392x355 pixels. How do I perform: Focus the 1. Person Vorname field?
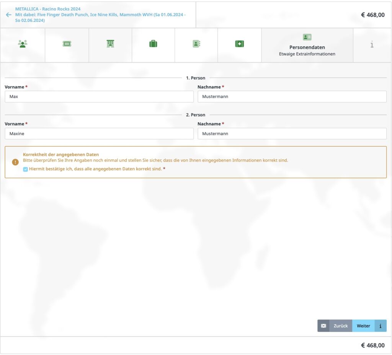click(99, 97)
